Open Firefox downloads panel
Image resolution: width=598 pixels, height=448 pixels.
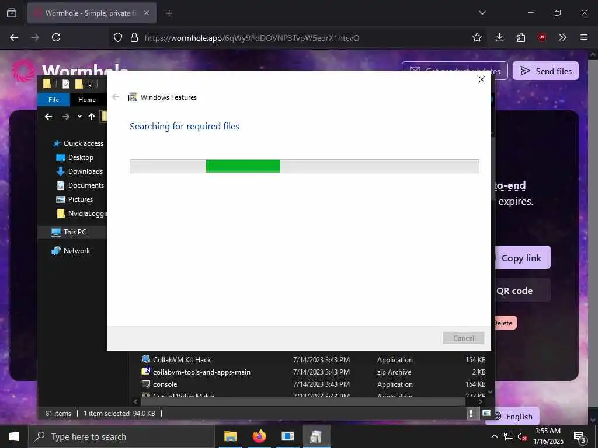pos(500,37)
